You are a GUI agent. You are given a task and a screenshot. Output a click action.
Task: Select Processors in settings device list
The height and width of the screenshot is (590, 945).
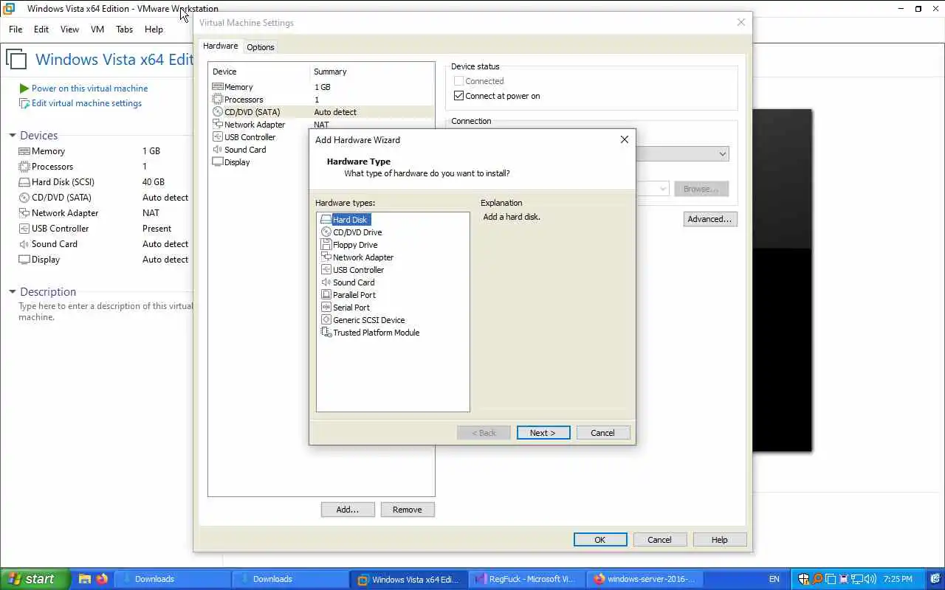pos(321,100)
